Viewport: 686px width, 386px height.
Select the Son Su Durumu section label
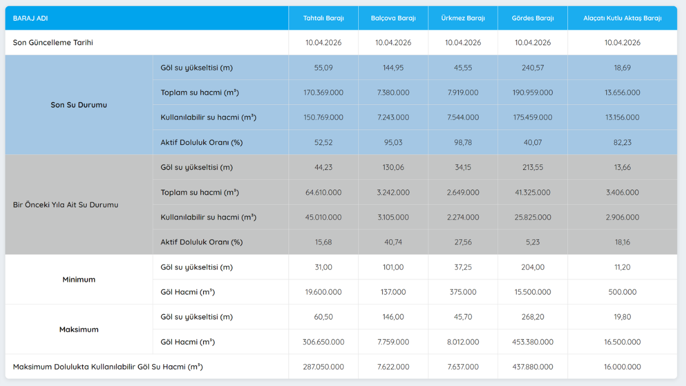[79, 105]
